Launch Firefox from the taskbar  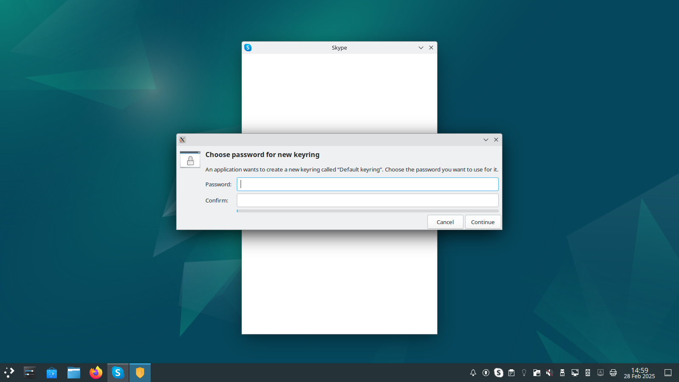coord(96,373)
